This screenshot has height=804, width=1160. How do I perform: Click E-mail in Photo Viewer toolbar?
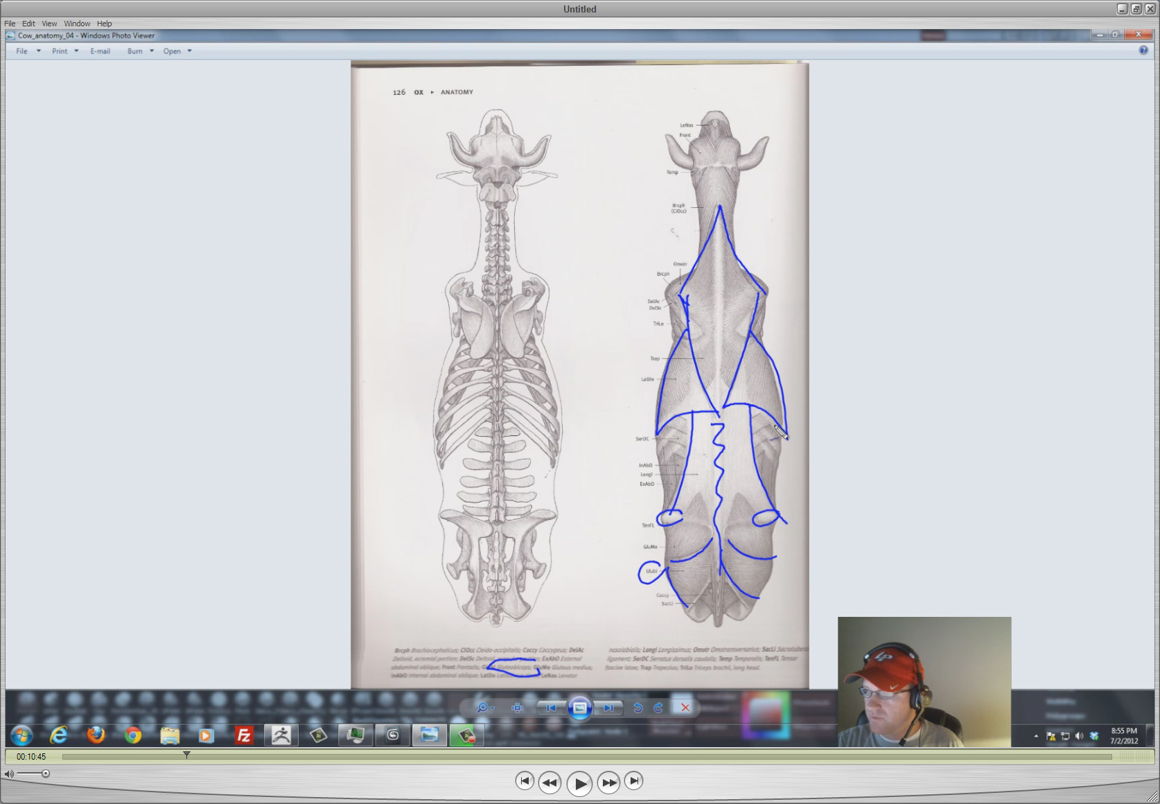[x=100, y=51]
